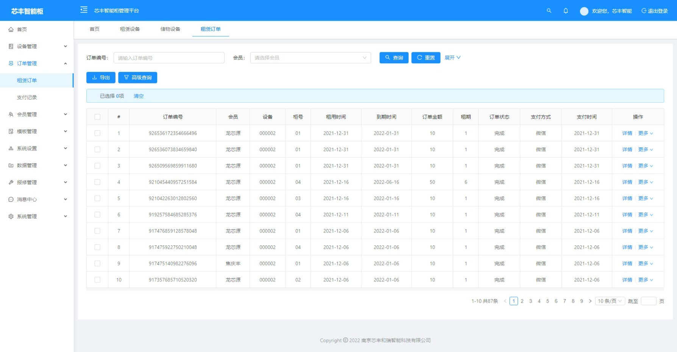Screen dimensions: 677x352
Task: Switch to the 租赁设备 tab
Action: [130, 29]
